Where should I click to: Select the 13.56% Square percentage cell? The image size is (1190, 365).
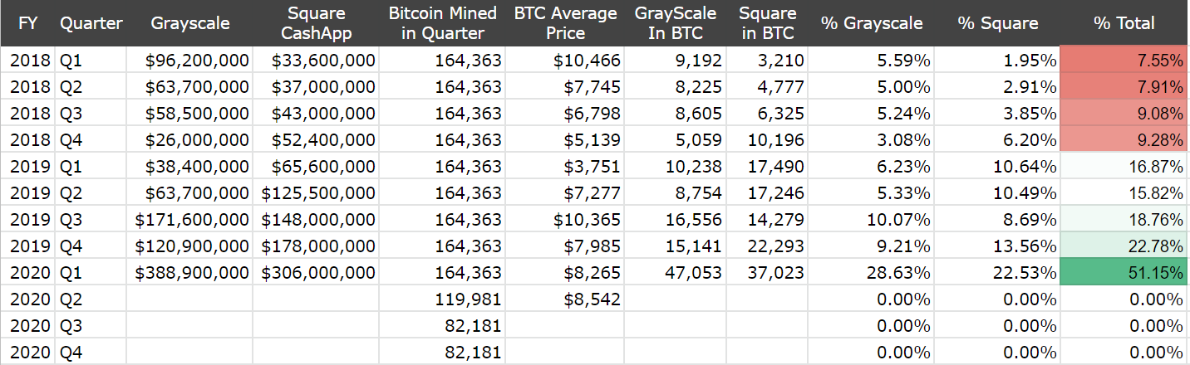click(997, 246)
